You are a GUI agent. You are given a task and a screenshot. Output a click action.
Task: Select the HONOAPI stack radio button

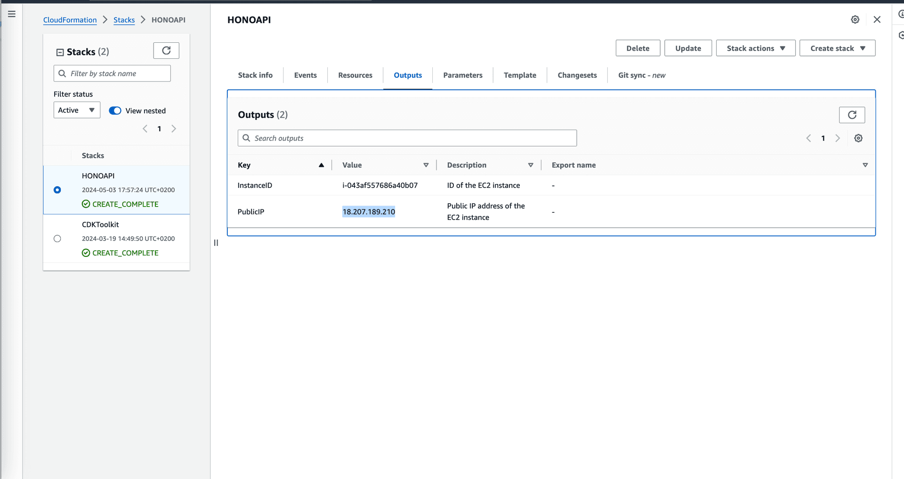(57, 190)
